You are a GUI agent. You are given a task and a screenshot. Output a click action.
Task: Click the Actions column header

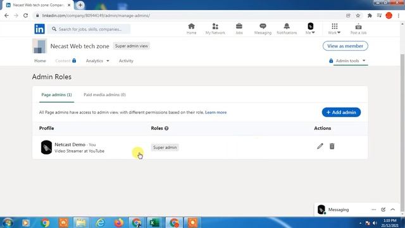322,128
